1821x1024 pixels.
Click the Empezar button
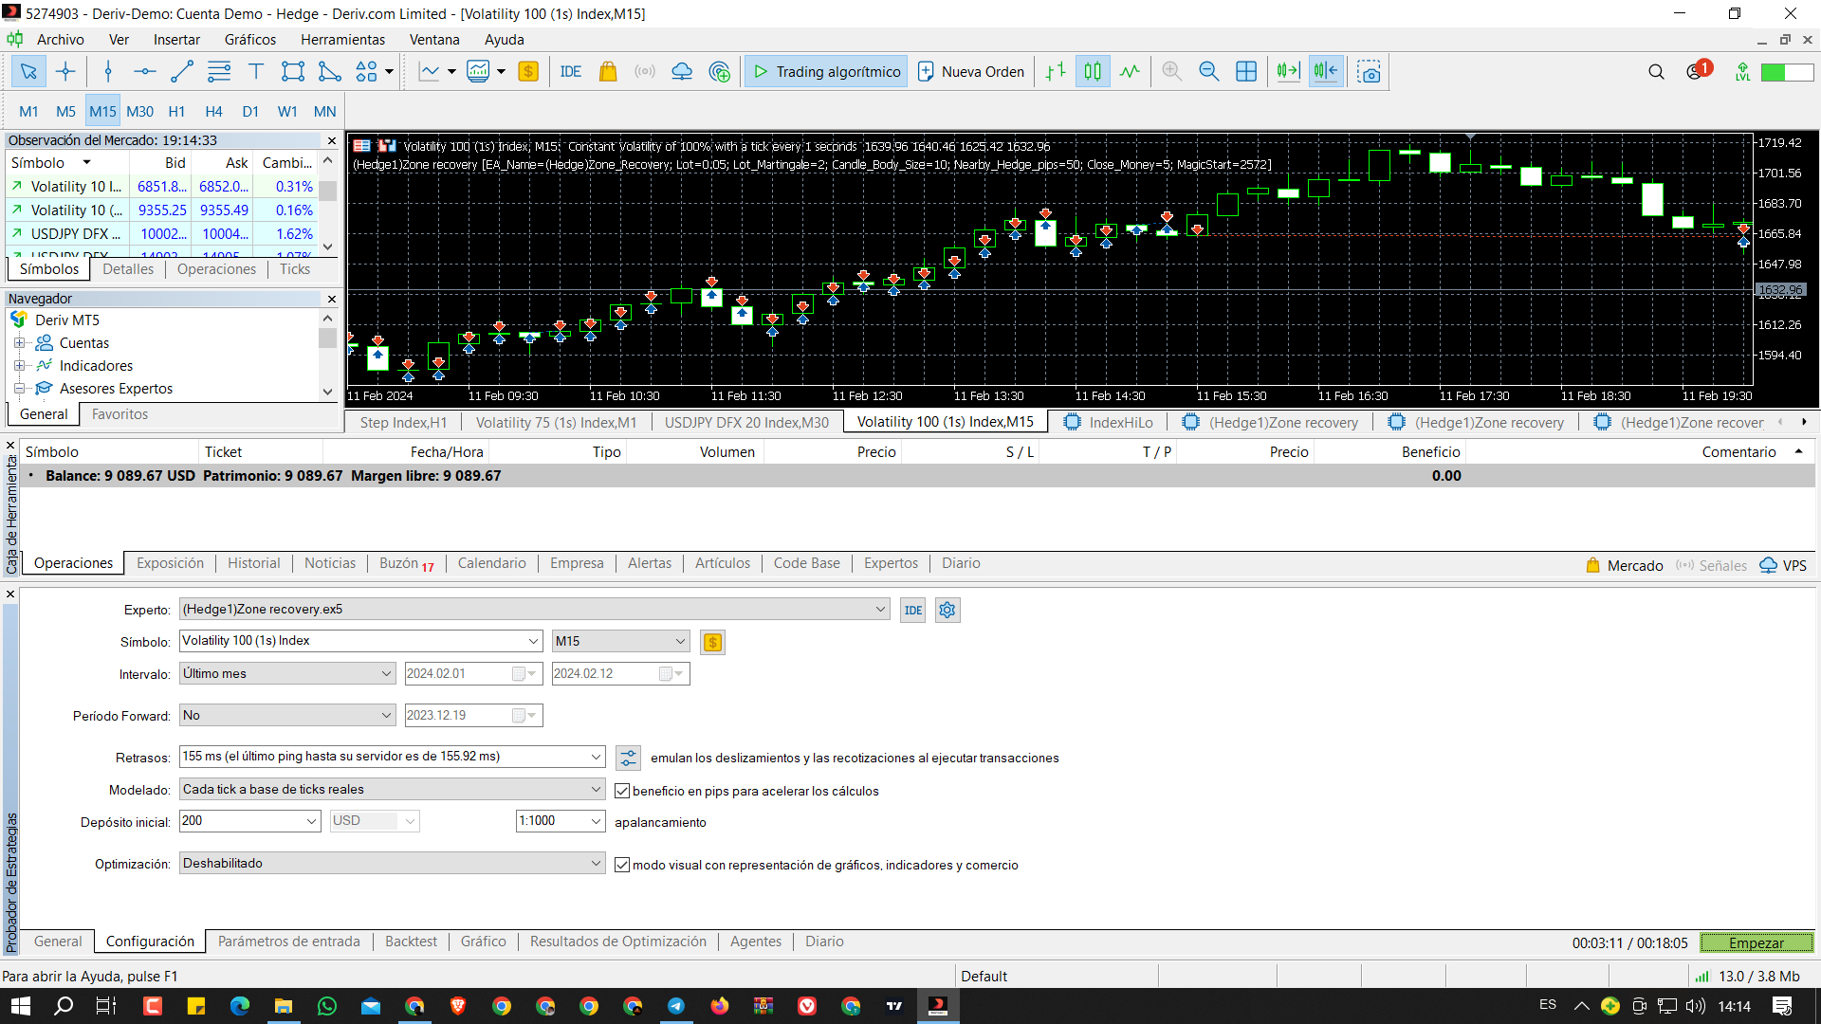pyautogui.click(x=1757, y=942)
